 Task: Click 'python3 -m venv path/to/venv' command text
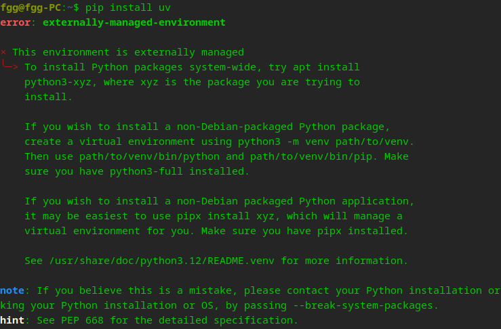[x=323, y=141]
